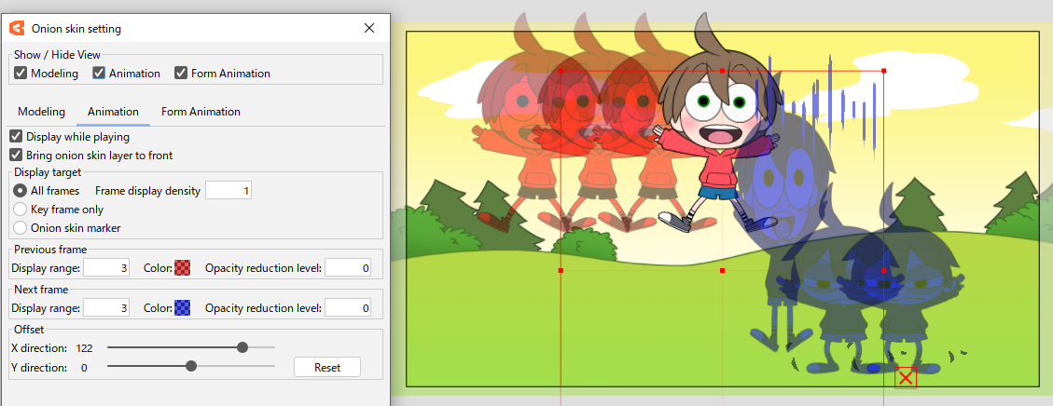Open the red Previous frame color swatch
The height and width of the screenshot is (406, 1053).
click(183, 268)
